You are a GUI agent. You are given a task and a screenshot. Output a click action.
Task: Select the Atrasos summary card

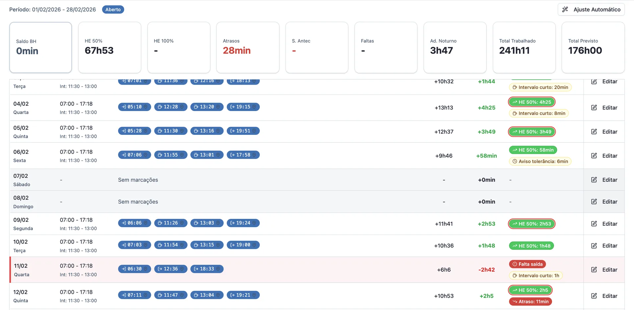(x=248, y=47)
